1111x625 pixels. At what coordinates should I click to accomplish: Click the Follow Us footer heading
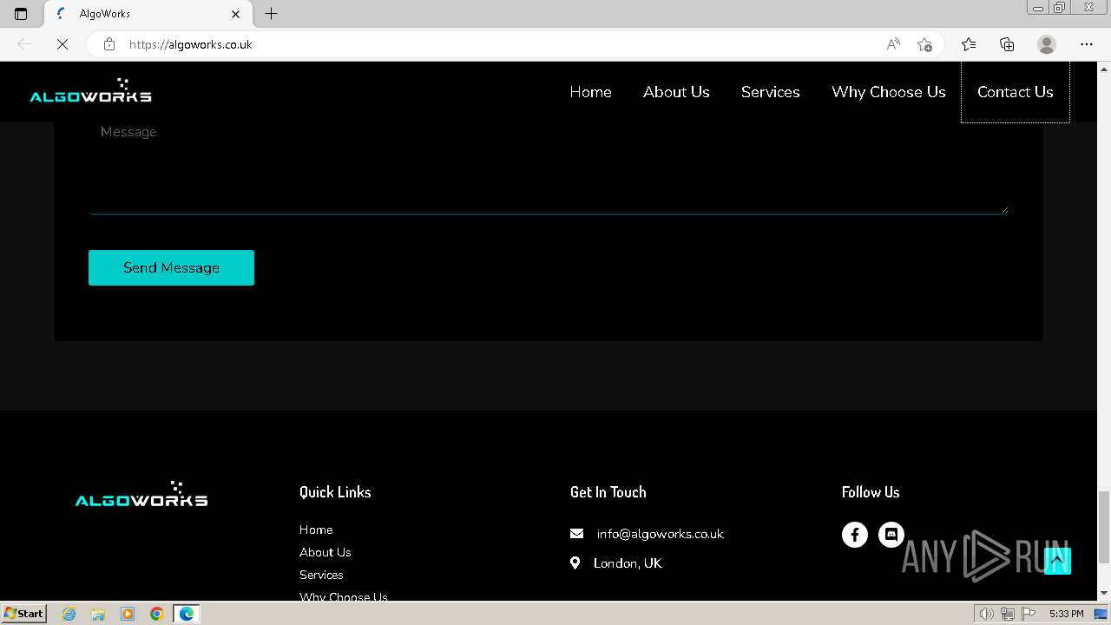(x=871, y=492)
